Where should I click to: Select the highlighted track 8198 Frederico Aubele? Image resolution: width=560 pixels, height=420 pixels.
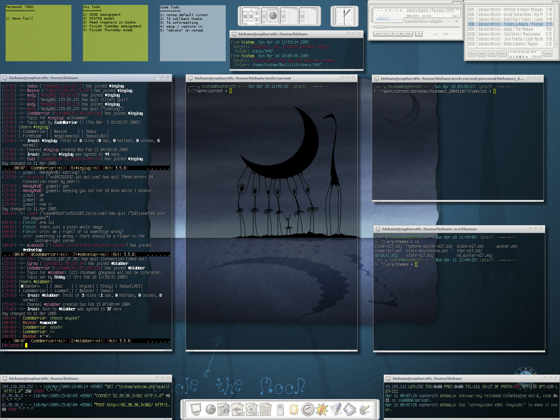pyautogui.click(x=510, y=24)
